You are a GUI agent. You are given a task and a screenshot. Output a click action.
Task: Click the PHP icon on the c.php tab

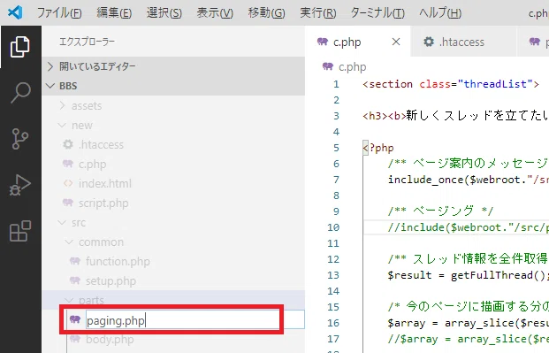click(x=323, y=42)
